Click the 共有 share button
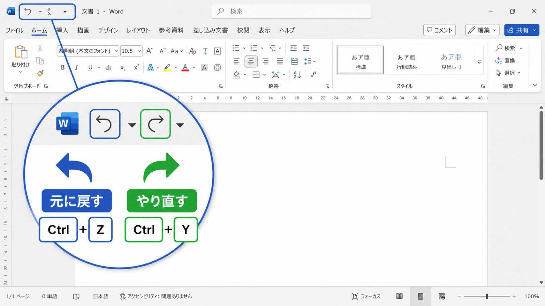 pyautogui.click(x=522, y=30)
